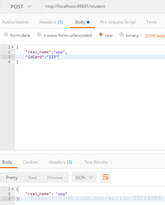Toggle the wrap lines icon in response
The image size is (165, 205).
pos(106,177)
